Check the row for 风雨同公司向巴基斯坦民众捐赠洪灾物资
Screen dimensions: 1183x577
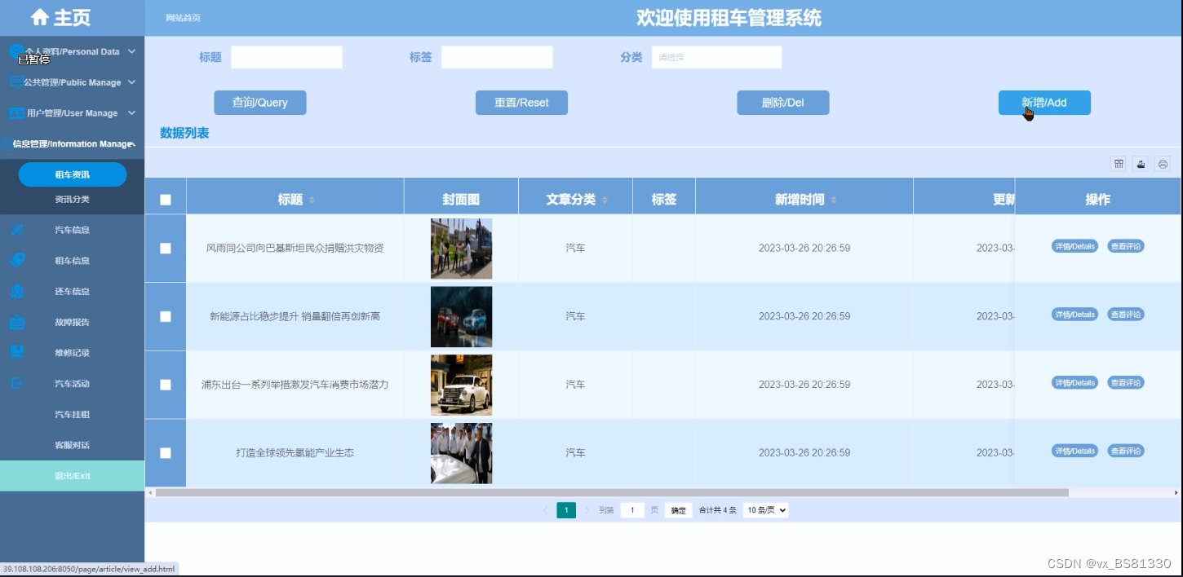(166, 249)
